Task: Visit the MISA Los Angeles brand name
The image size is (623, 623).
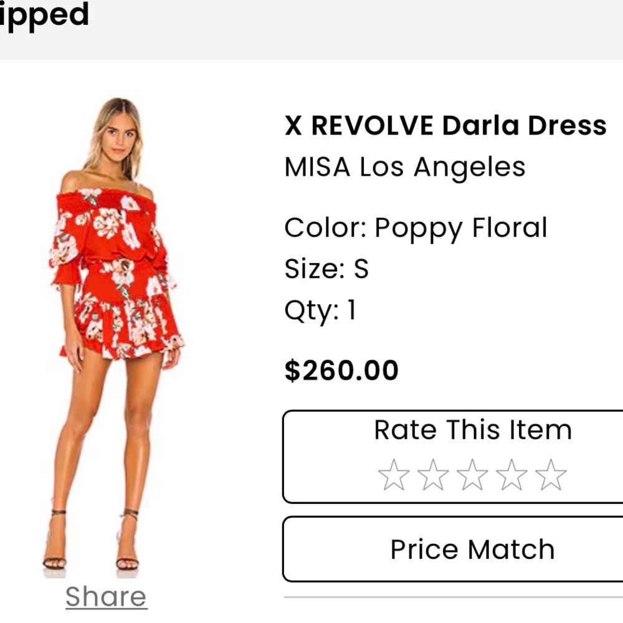Action: coord(405,167)
